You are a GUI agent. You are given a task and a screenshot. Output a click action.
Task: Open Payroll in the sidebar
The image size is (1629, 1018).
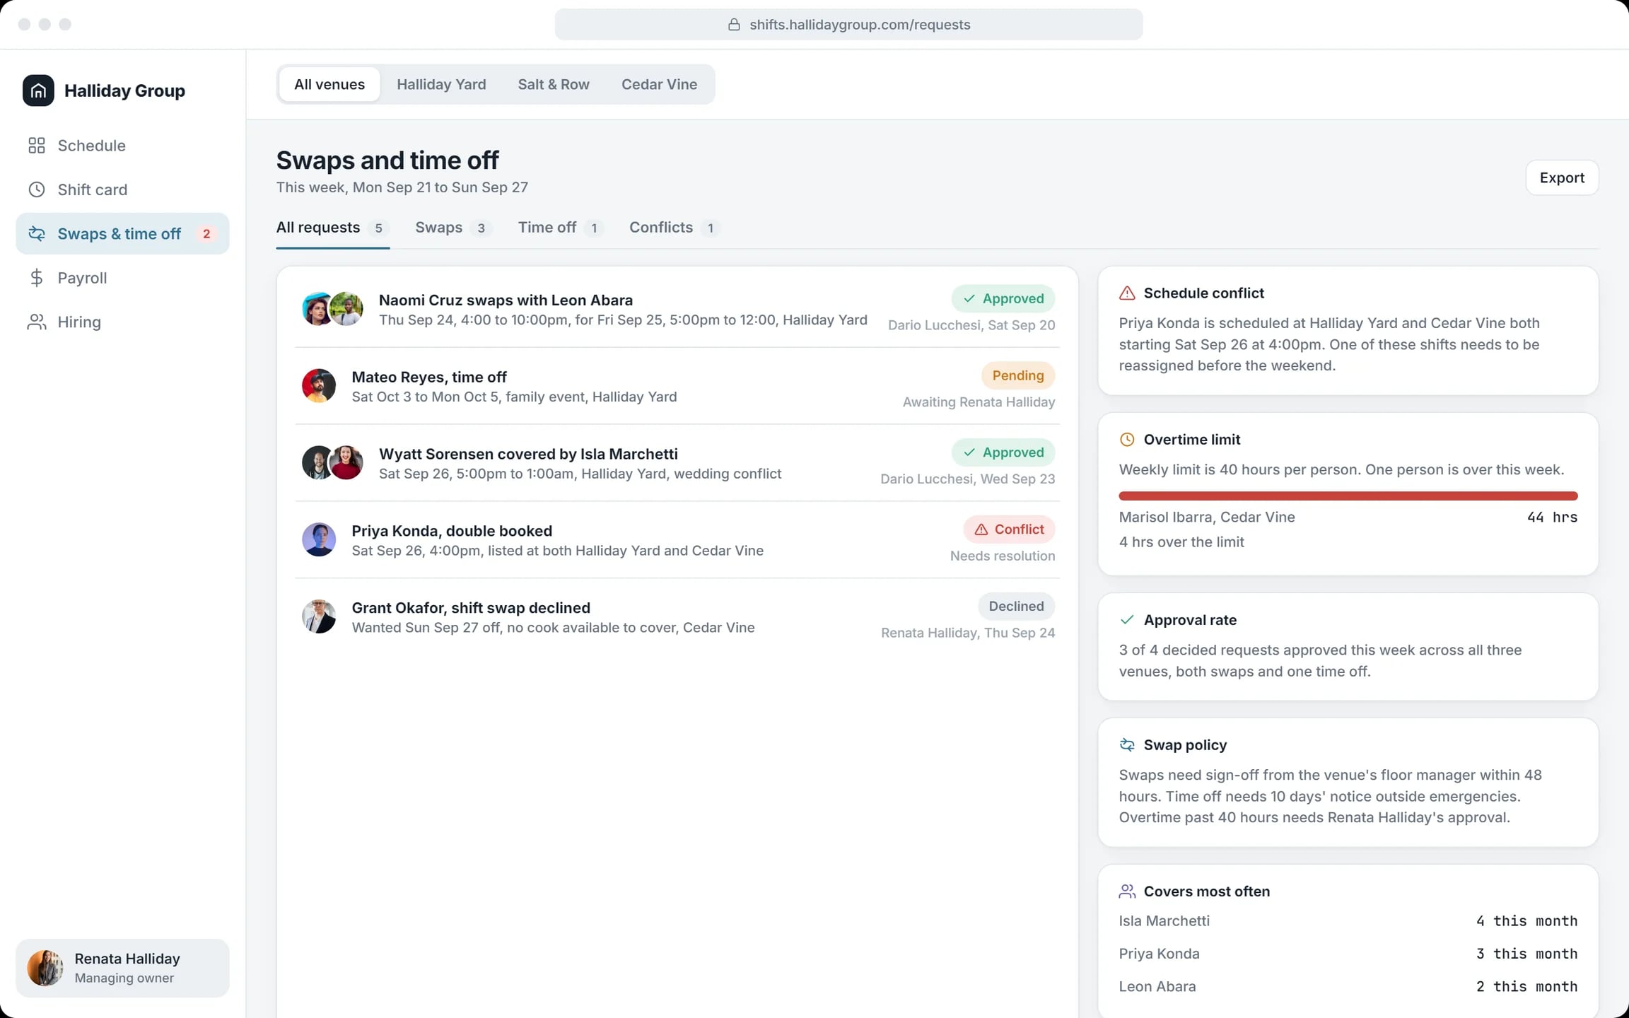[x=122, y=278]
